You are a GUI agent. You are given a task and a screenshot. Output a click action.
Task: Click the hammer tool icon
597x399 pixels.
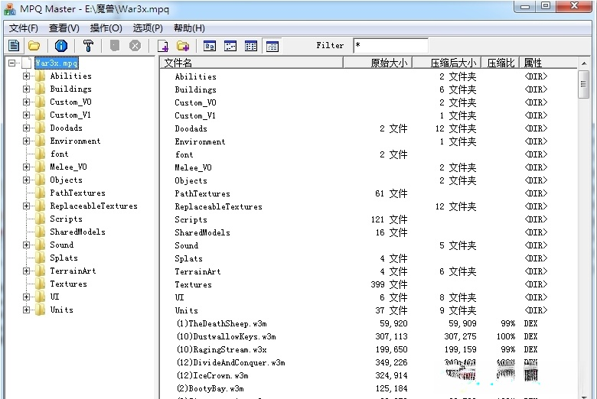[x=88, y=46]
